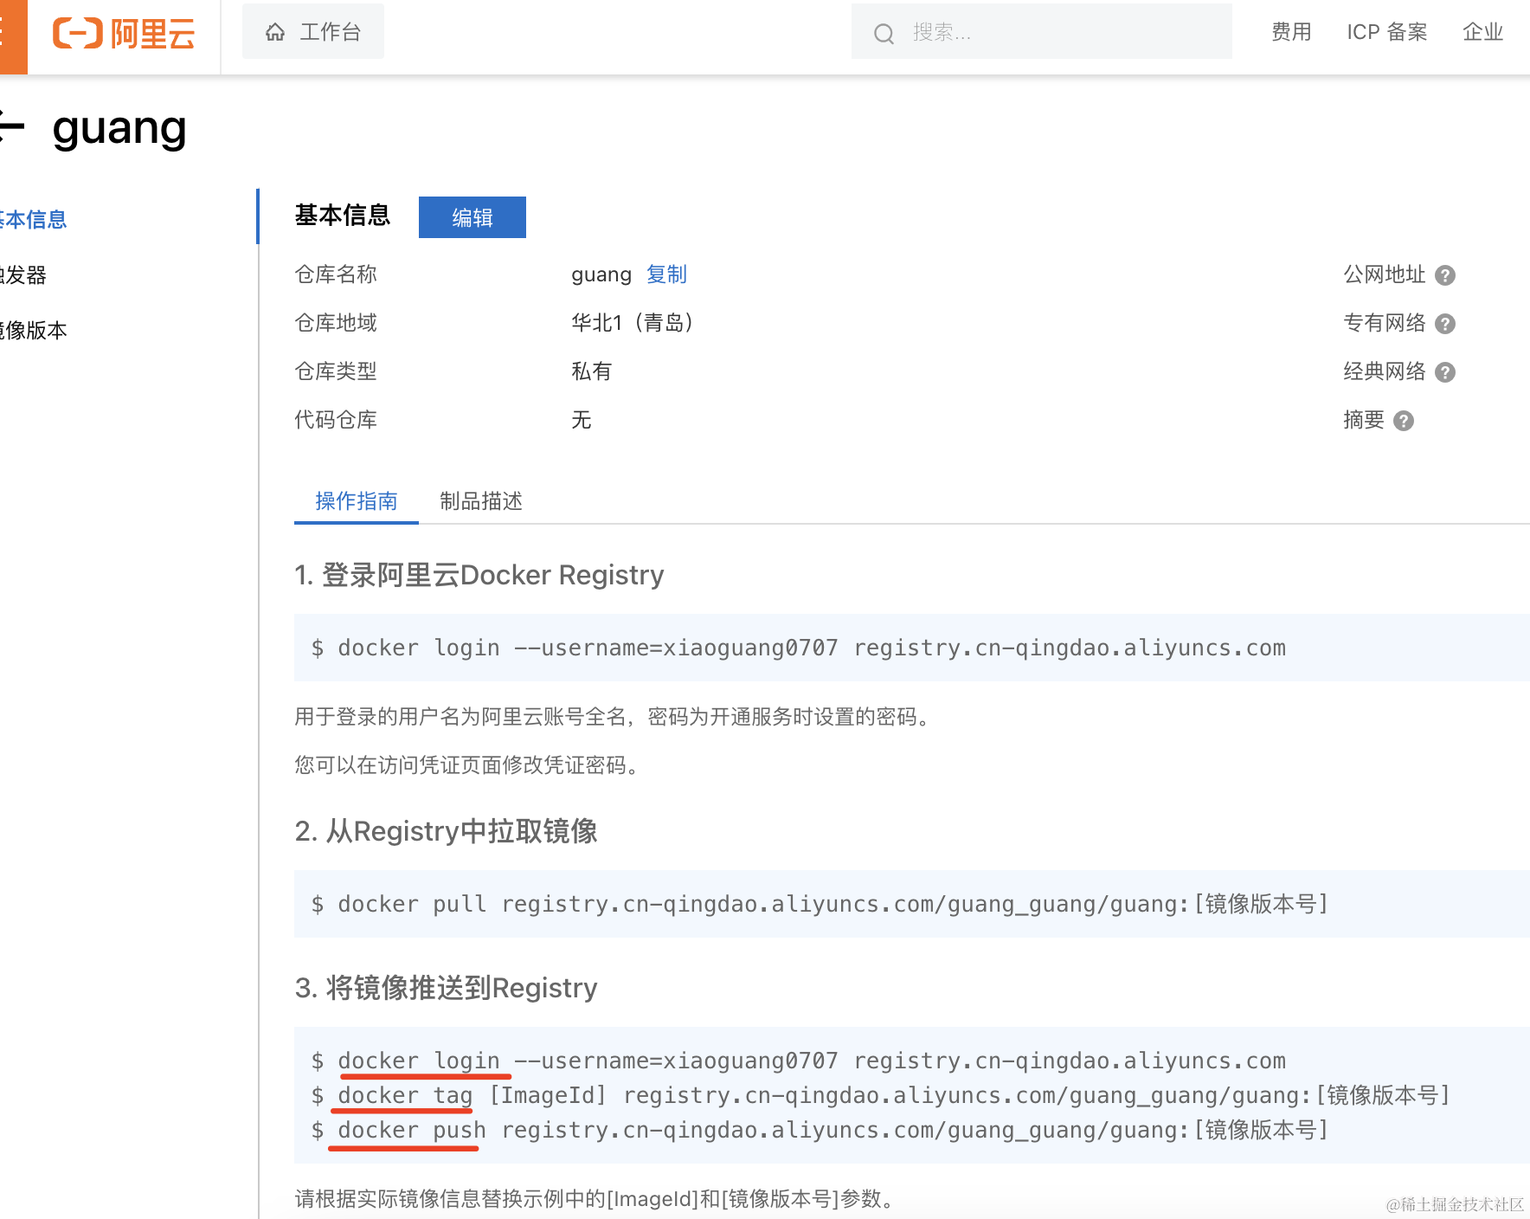Show help for 摘要

[x=1403, y=421]
